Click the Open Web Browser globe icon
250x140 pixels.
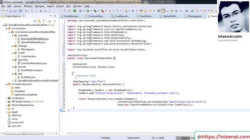pyautogui.click(x=186, y=11)
